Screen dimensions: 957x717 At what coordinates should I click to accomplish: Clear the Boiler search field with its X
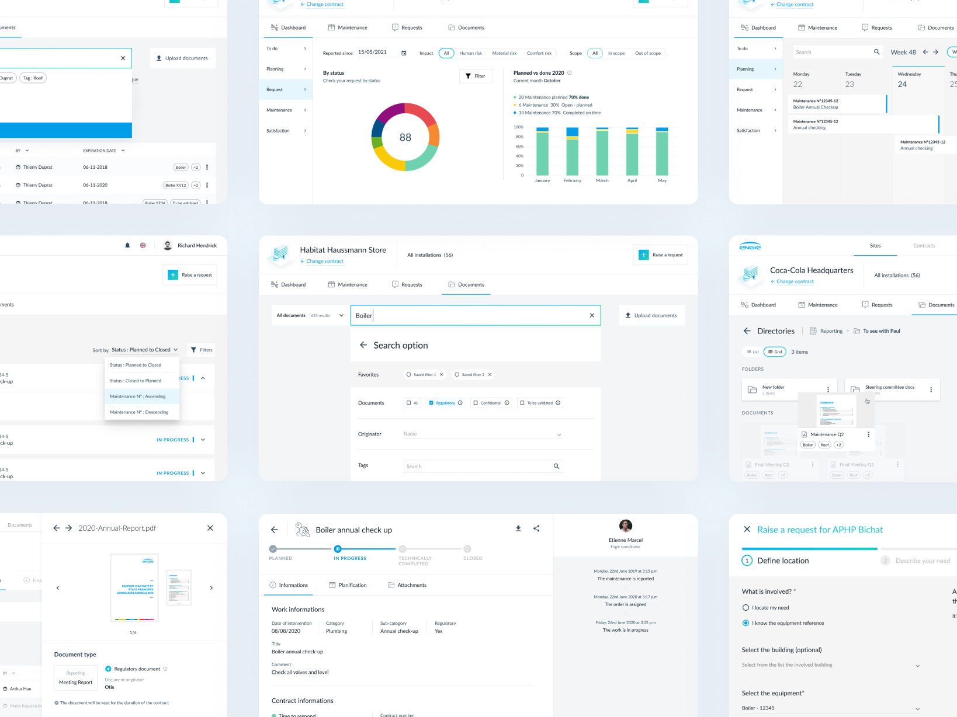592,315
